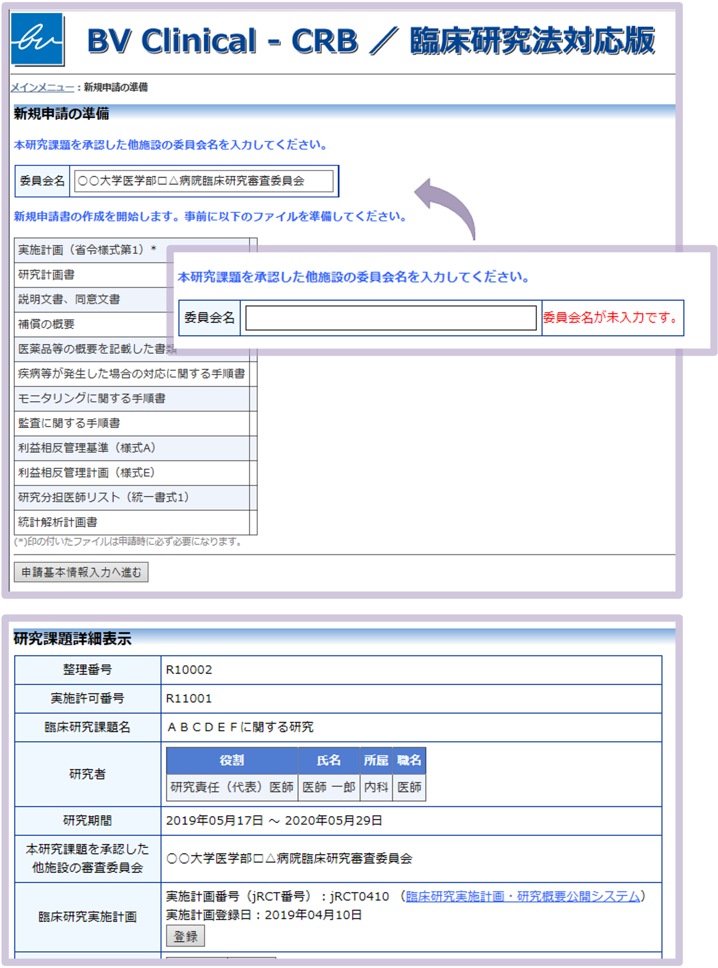The width and height of the screenshot is (718, 968).
Task: Click the BV Clinical - CRB title banner
Action: [371, 41]
